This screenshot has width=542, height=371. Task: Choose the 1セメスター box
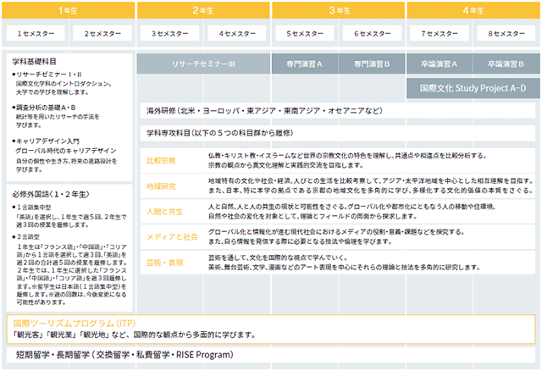(x=36, y=34)
